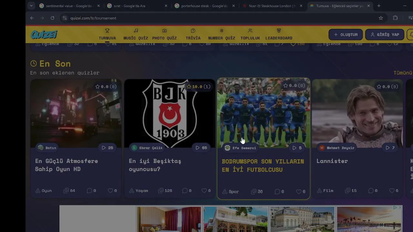Open comments on the Lannister card
Image resolution: width=413 pixels, height=232 pixels.
pos(373,191)
